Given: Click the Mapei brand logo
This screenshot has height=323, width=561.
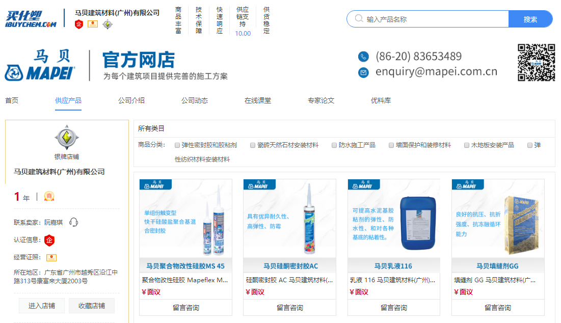Looking at the screenshot, I should (x=40, y=66).
